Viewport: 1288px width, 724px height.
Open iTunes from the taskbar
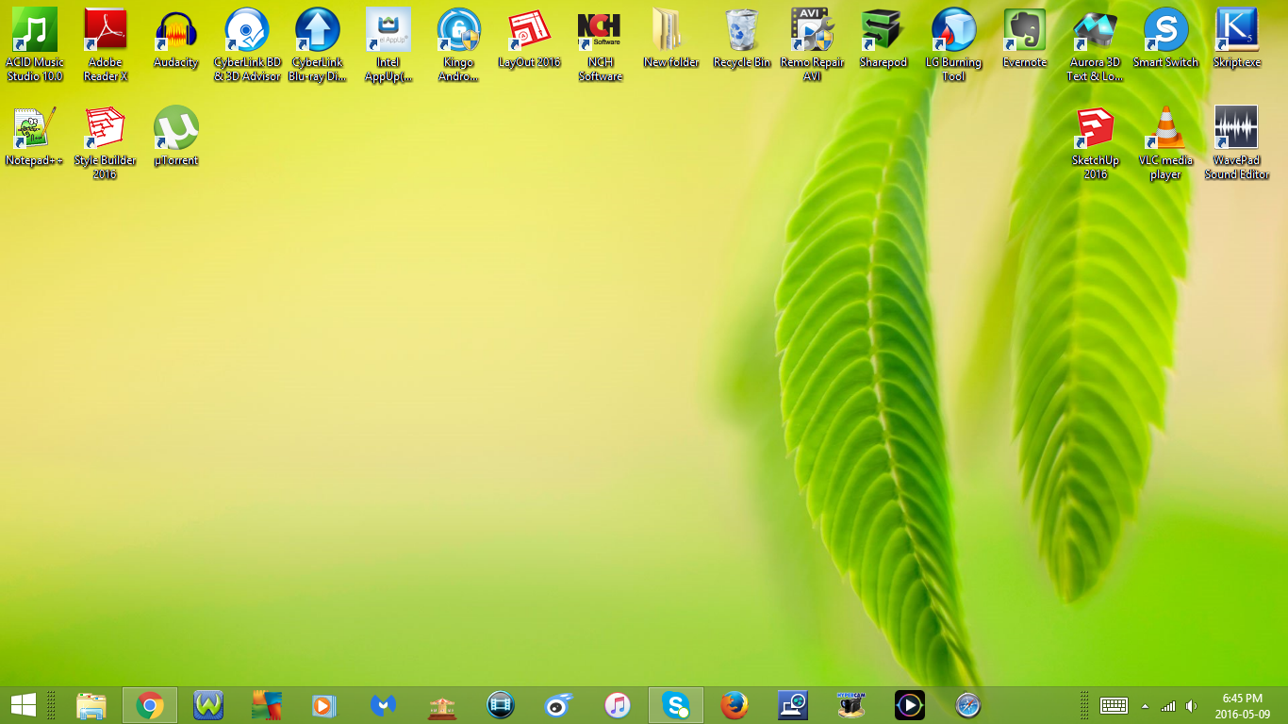click(x=618, y=705)
